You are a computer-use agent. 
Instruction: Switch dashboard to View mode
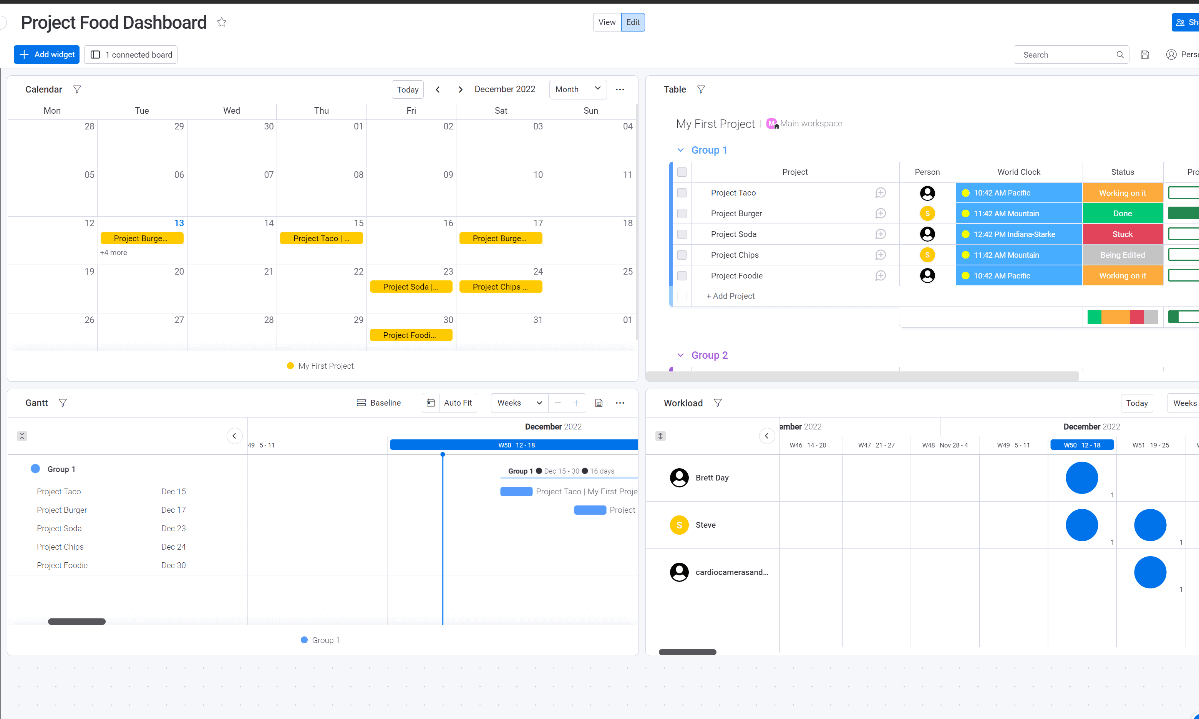pyautogui.click(x=607, y=22)
